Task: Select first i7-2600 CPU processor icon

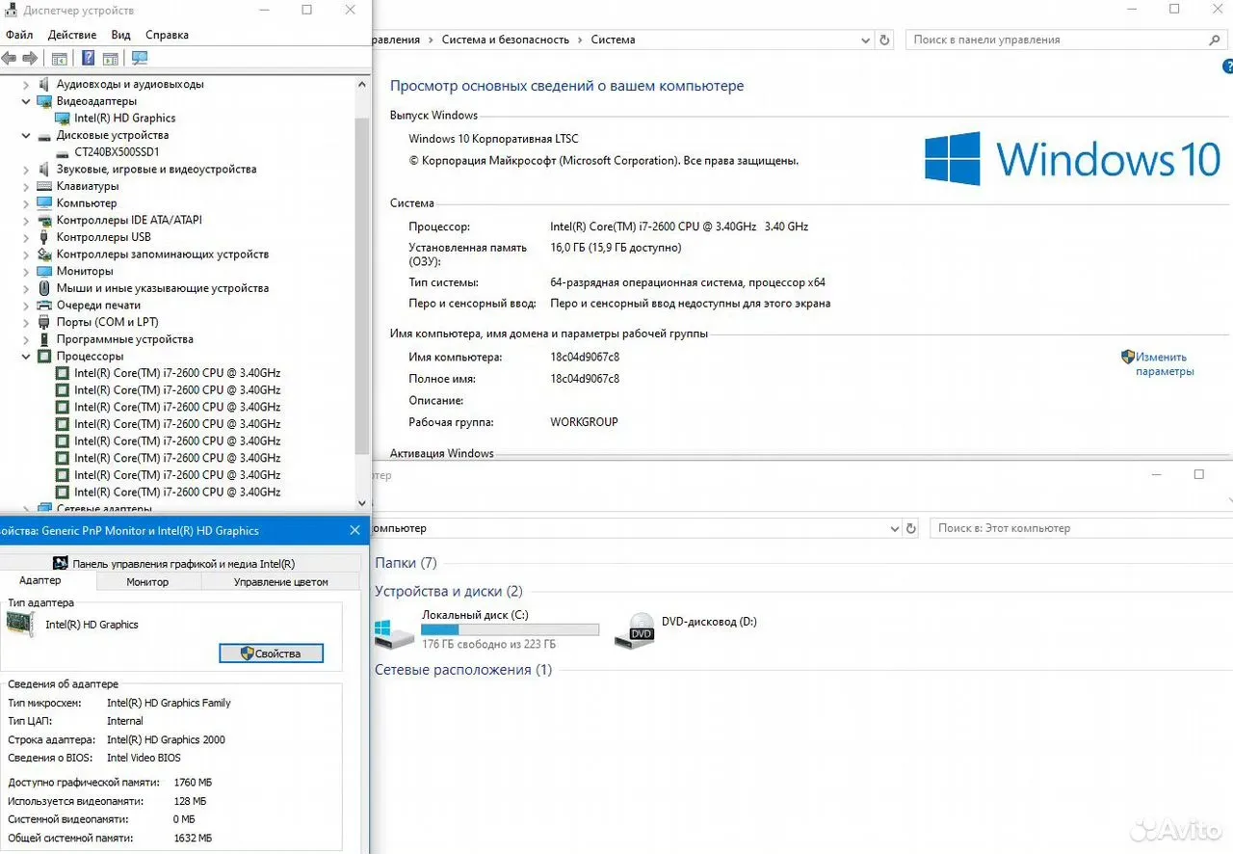Action: (63, 373)
